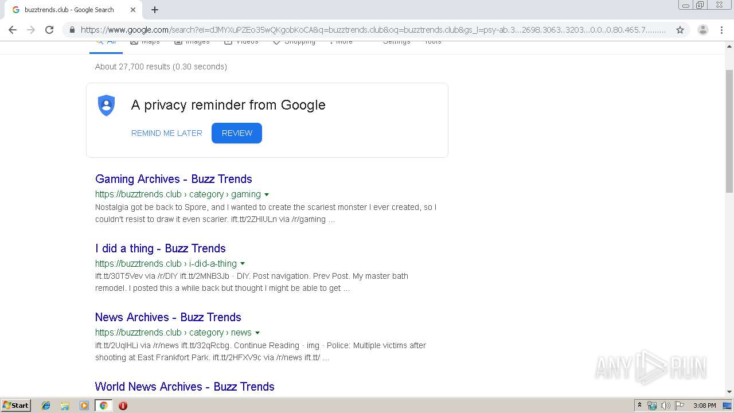Open file explorer folder taskbar icon

coord(65,406)
